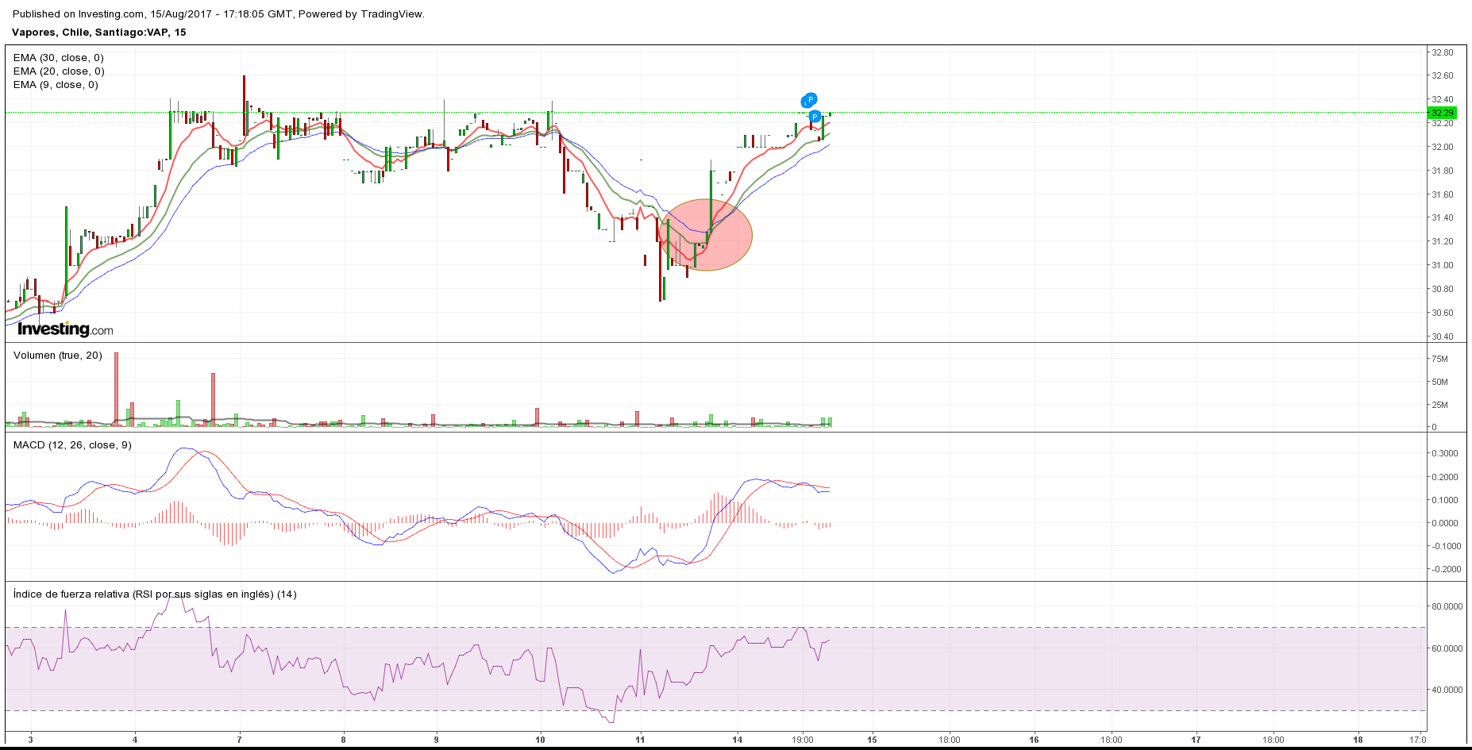Click the 31.80 price axis label
Screen dimensions: 1472x750
pyautogui.click(x=1443, y=171)
